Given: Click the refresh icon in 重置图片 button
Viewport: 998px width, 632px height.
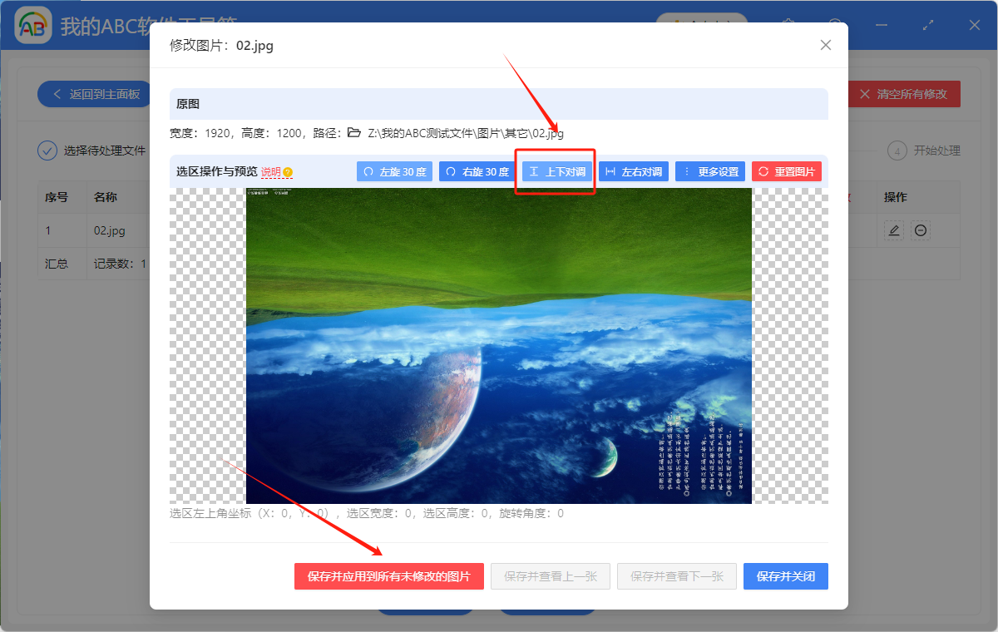Looking at the screenshot, I should (763, 171).
